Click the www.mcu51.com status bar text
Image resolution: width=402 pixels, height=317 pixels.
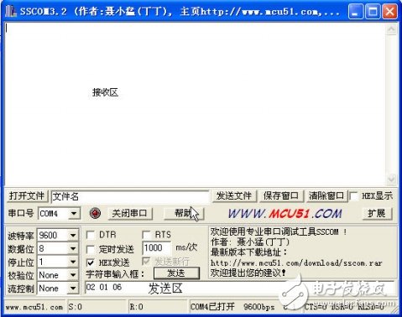coord(34,307)
